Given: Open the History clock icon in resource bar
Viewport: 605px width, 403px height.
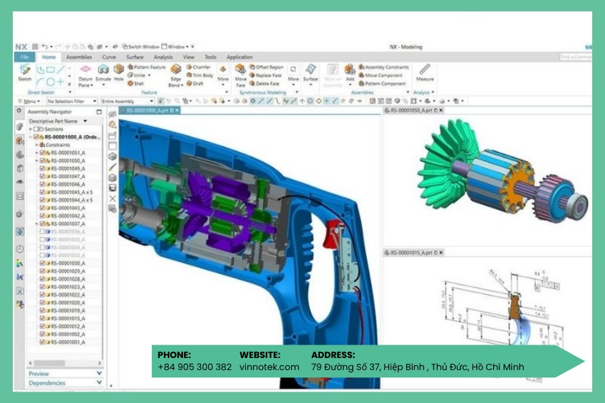Looking at the screenshot, I should 19,249.
